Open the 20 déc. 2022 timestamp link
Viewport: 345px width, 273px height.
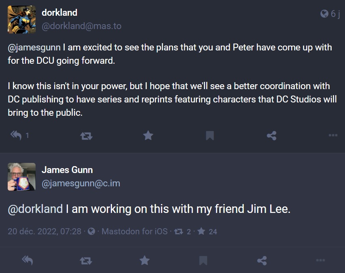[x=44, y=231]
